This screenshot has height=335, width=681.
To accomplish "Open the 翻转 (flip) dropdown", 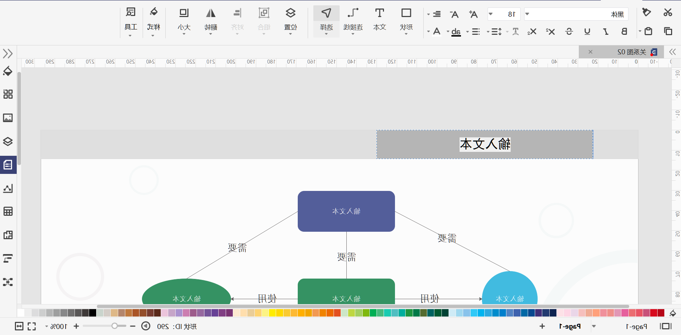I will coord(211,21).
